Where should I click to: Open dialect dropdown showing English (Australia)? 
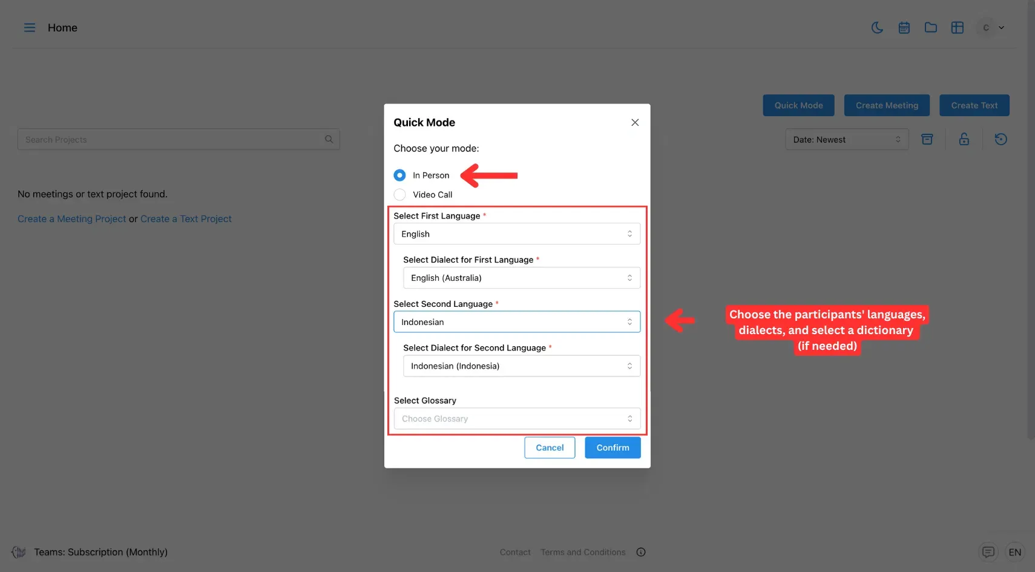pos(522,278)
